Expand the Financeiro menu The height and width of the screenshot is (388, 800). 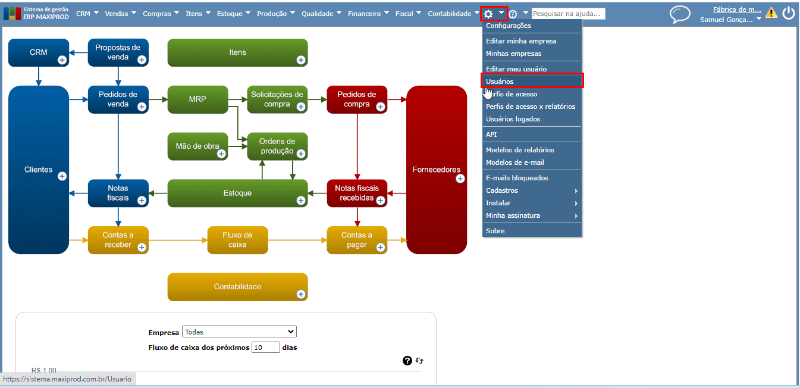pos(368,14)
